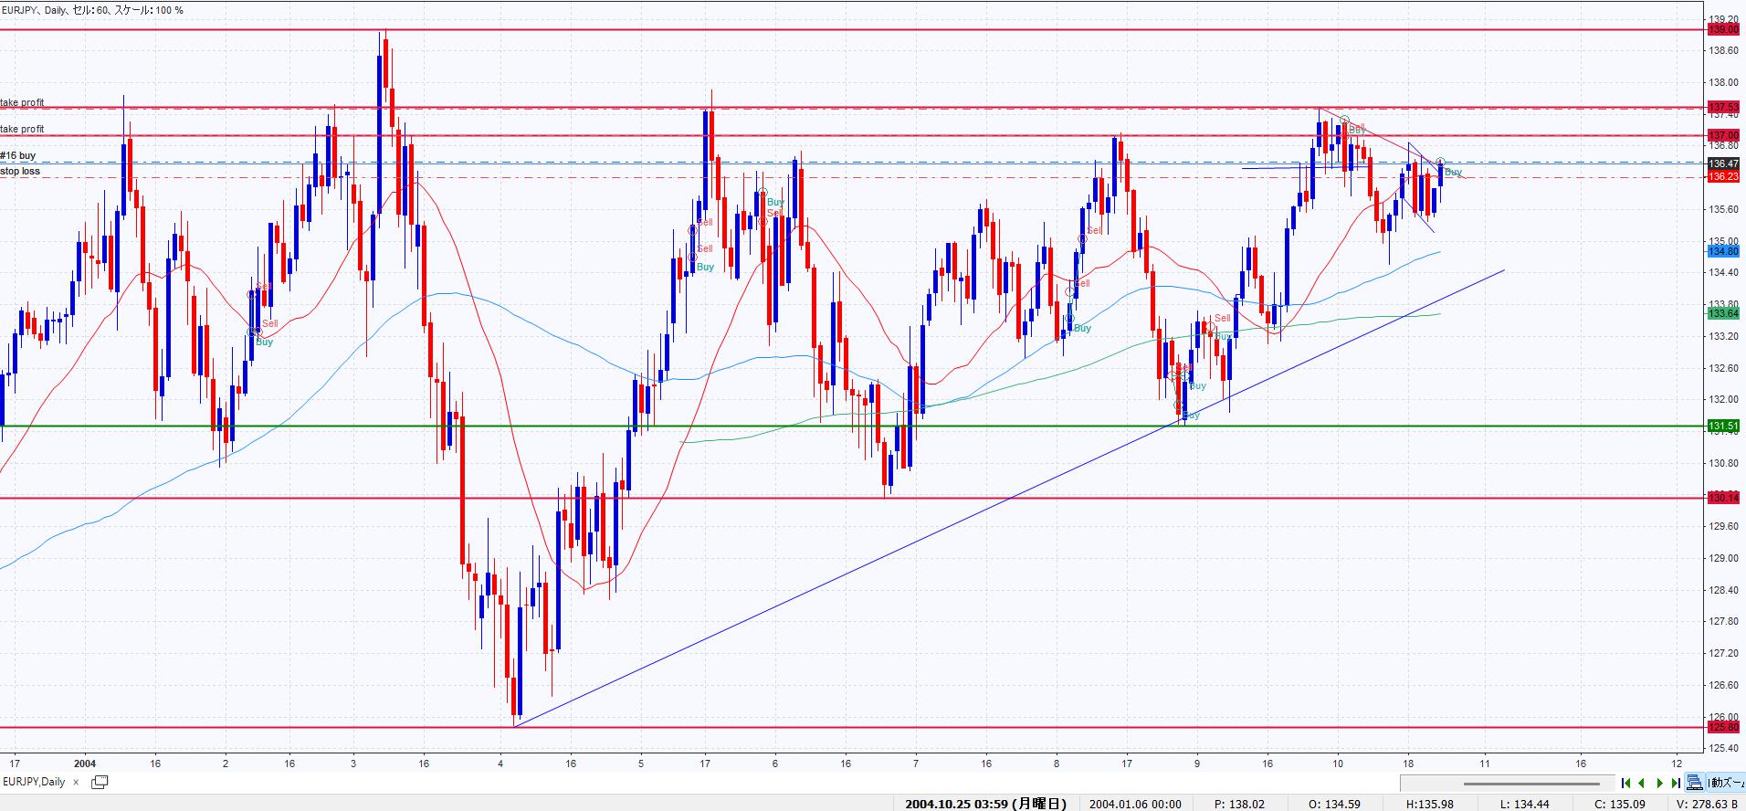This screenshot has height=811, width=1746.
Task: Close the EURJPY,Daily chart tab
Action: (77, 782)
